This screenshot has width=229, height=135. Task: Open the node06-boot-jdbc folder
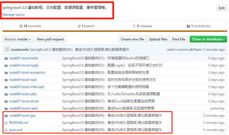point(23,94)
